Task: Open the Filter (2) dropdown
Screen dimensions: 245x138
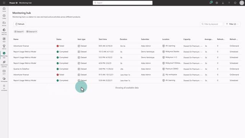Action: coord(232,24)
